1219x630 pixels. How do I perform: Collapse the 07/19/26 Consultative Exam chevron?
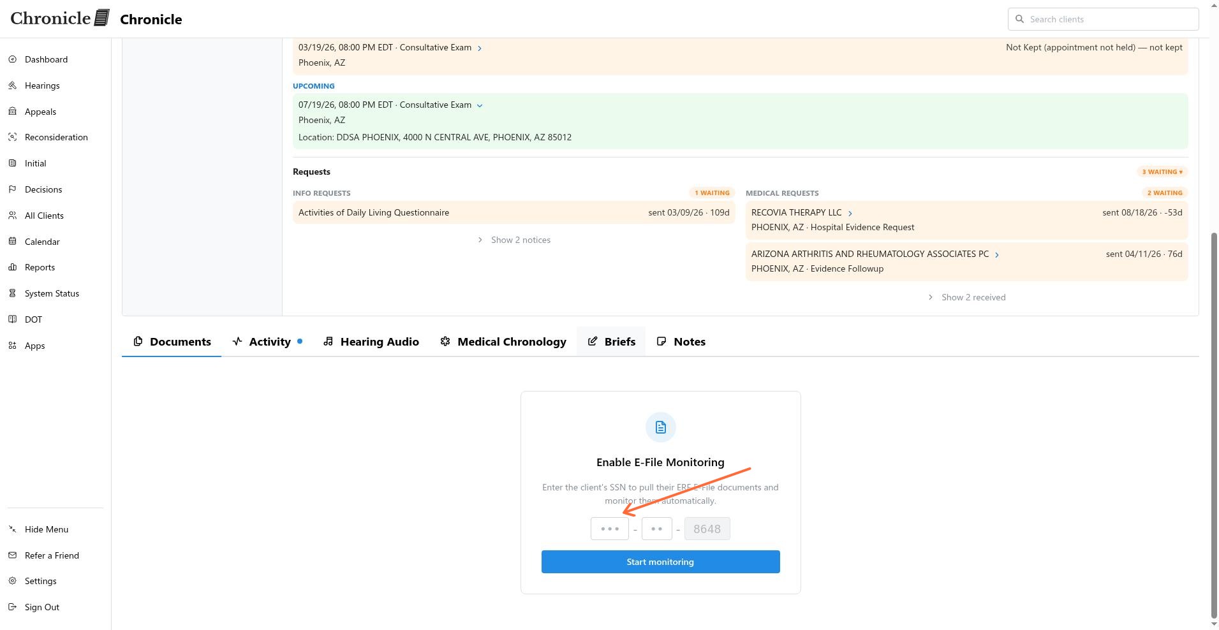click(480, 105)
